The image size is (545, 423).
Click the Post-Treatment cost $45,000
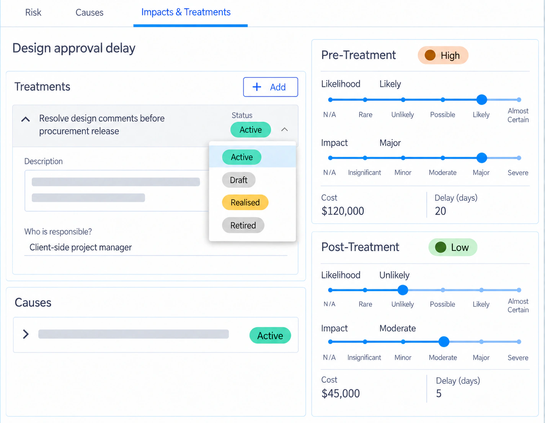coord(341,393)
